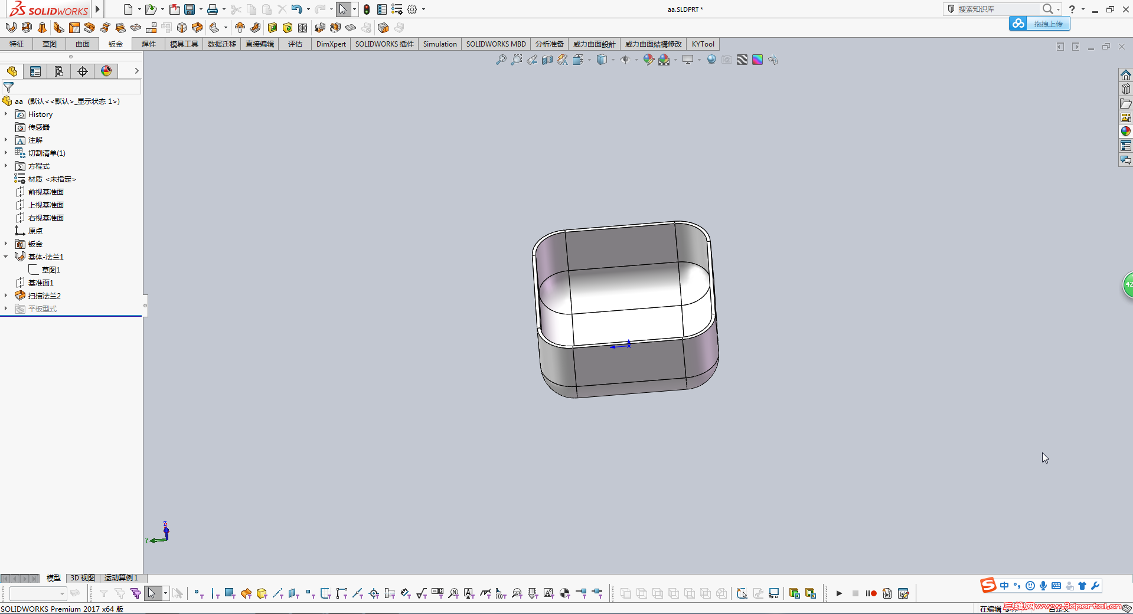
Task: Click the Base Flange sheet metal tool
Action: pos(11,27)
